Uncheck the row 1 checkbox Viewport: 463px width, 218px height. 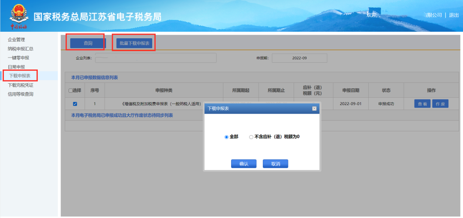coord(75,104)
